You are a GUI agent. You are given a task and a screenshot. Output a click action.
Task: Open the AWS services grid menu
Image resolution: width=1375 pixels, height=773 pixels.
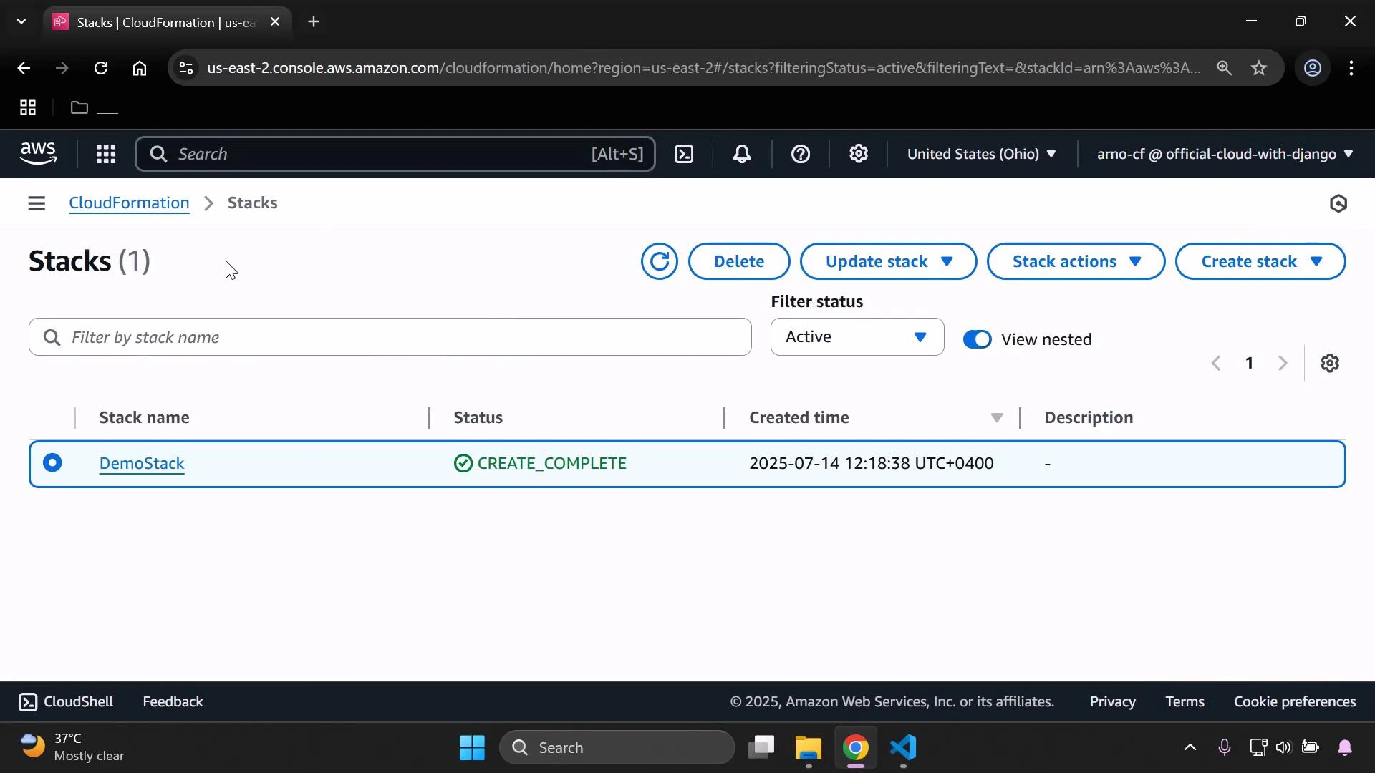point(105,154)
